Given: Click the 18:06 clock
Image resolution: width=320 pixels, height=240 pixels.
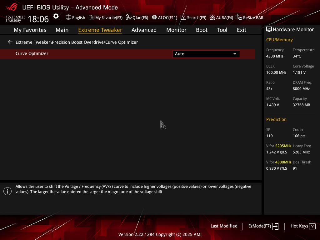Looking at the screenshot, I should point(38,19).
